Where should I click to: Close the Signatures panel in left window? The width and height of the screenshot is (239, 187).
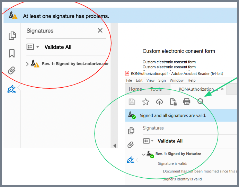(100, 30)
